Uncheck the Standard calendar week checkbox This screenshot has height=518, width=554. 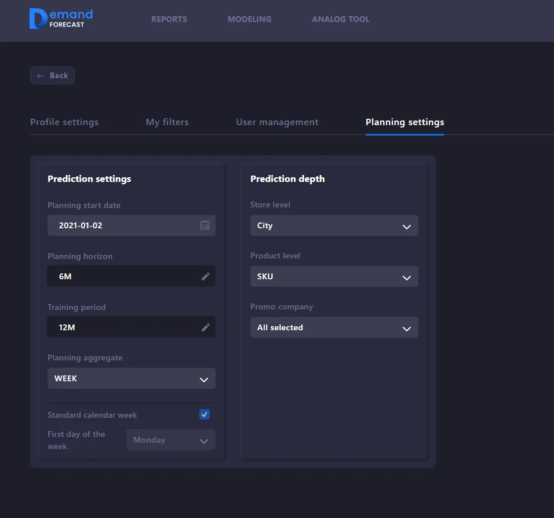click(x=204, y=414)
